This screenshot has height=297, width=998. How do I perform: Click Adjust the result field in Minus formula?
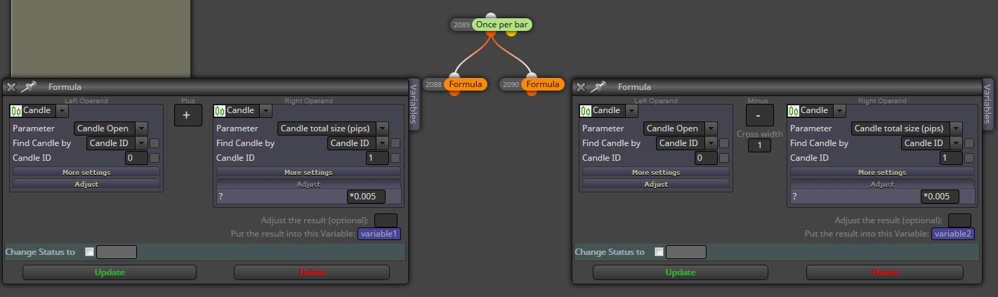pos(959,220)
